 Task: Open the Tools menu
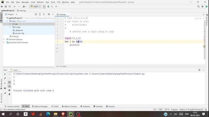53,2
